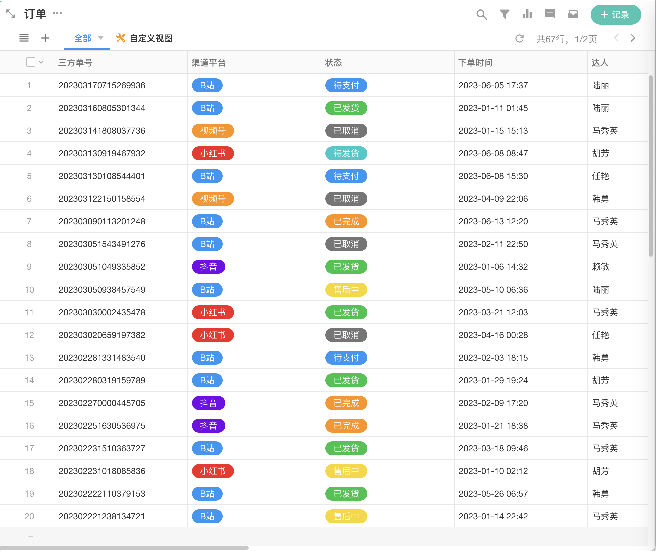Screen dimensions: 656x551
Task: Click order number 202303170715269936
Action: (x=102, y=85)
